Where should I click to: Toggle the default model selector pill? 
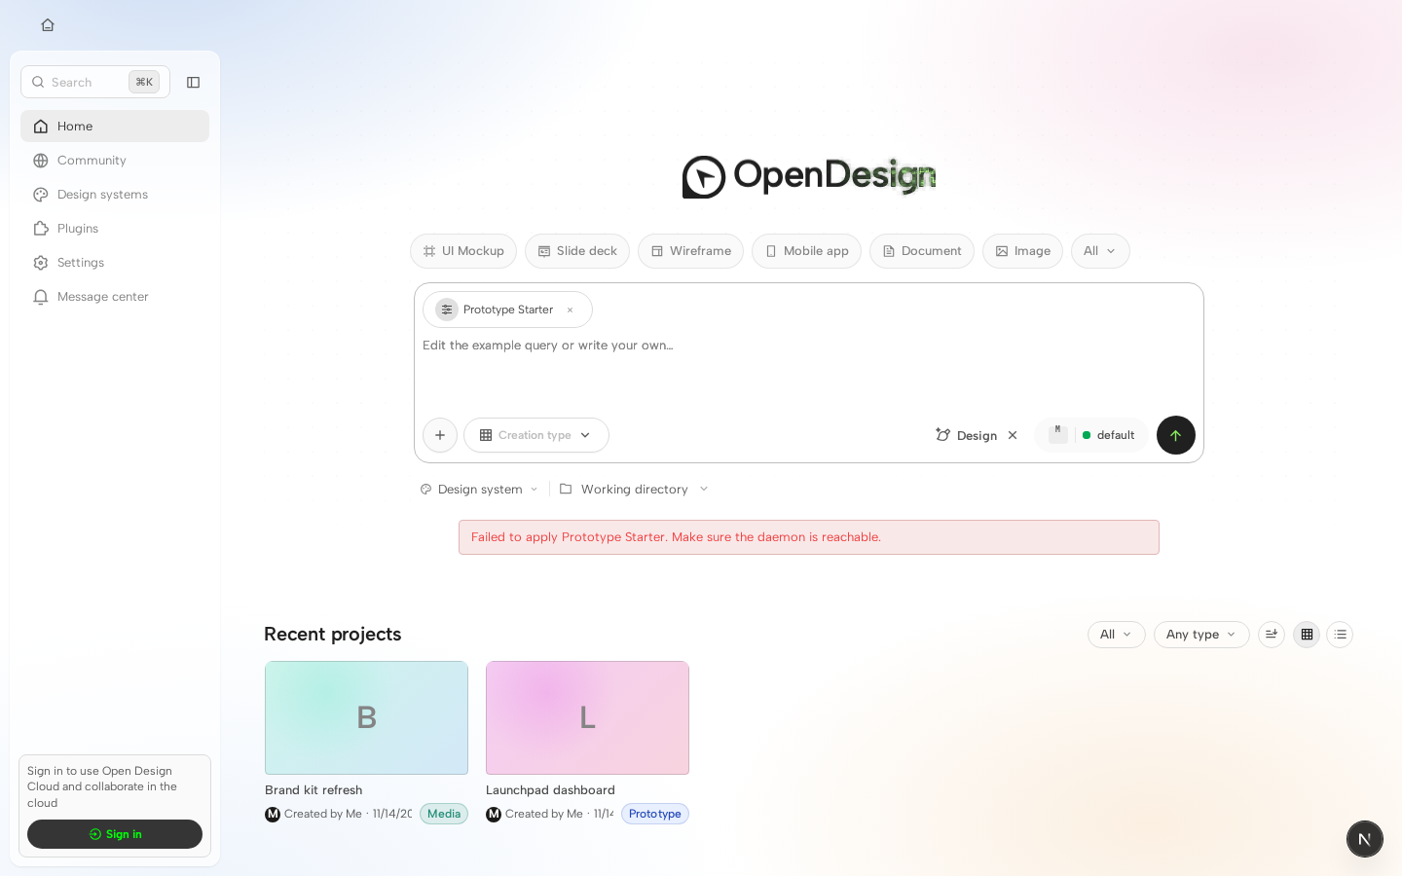(1091, 435)
